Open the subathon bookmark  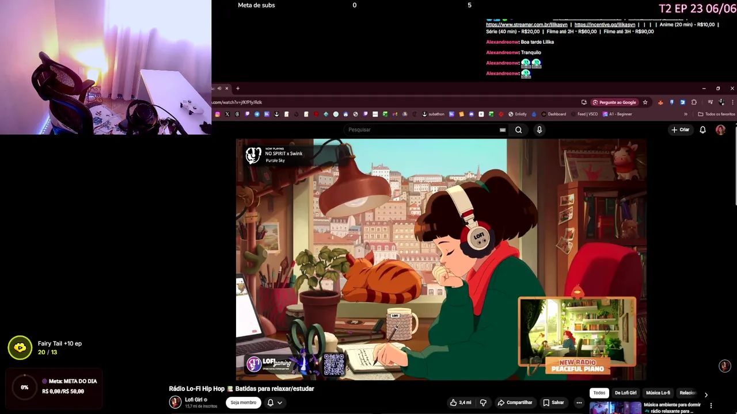click(433, 114)
